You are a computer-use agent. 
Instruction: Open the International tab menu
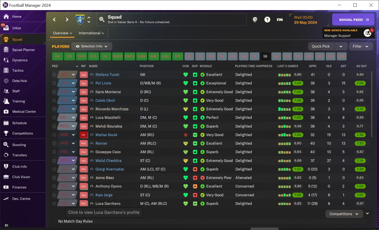click(91, 33)
